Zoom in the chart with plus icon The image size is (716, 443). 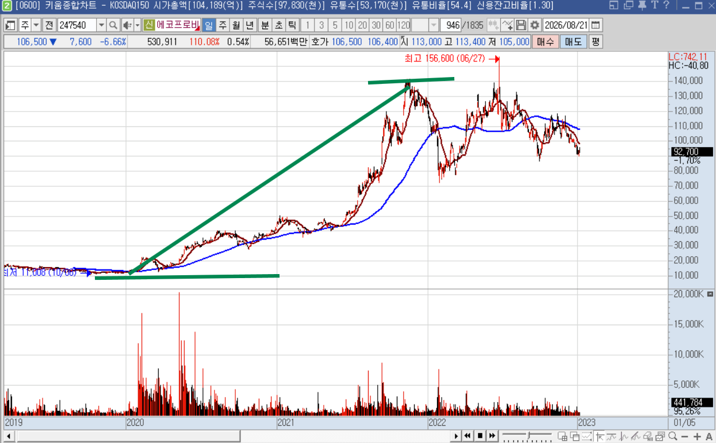[698, 437]
